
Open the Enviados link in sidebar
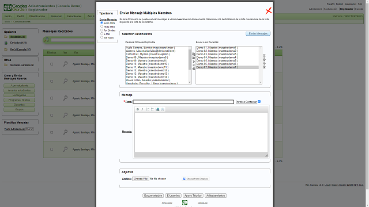(18, 43)
